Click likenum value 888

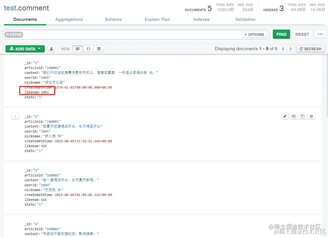tap(44, 146)
